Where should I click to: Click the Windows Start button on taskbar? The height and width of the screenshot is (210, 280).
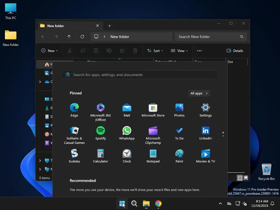click(122, 203)
